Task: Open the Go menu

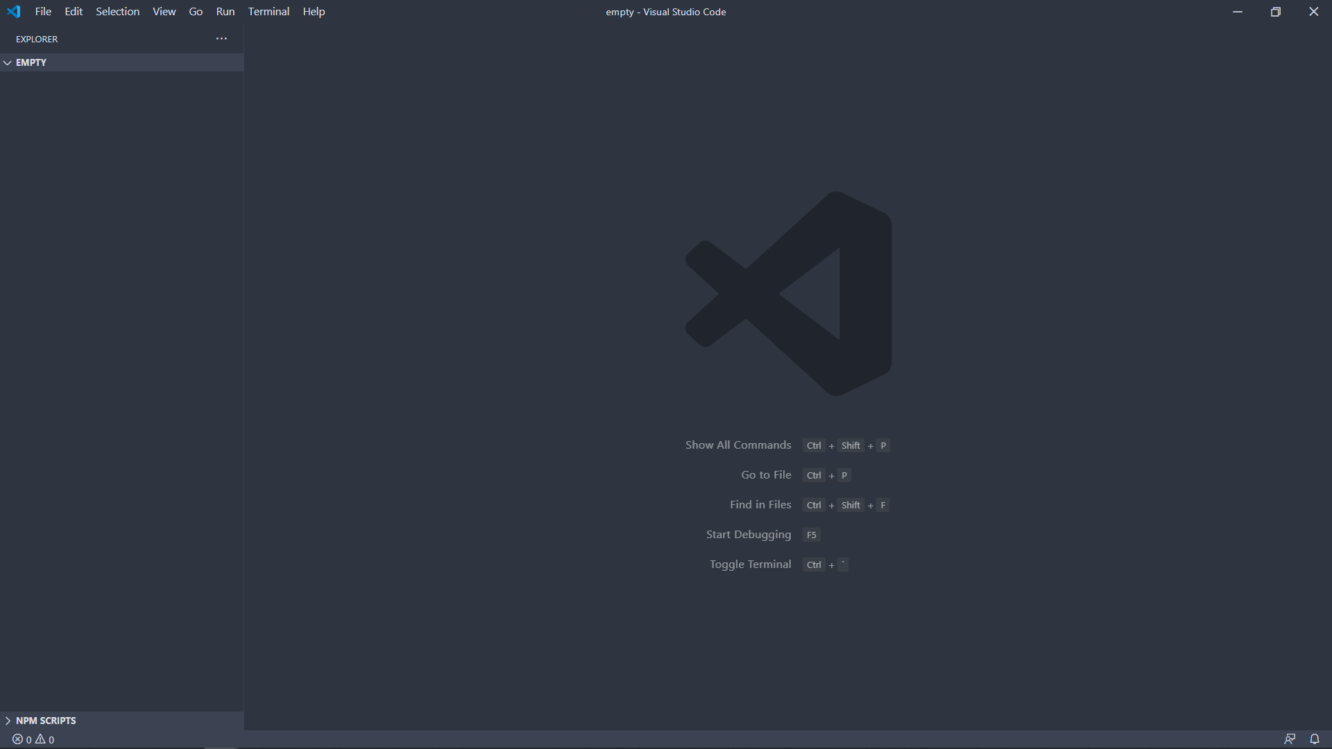Action: point(196,12)
